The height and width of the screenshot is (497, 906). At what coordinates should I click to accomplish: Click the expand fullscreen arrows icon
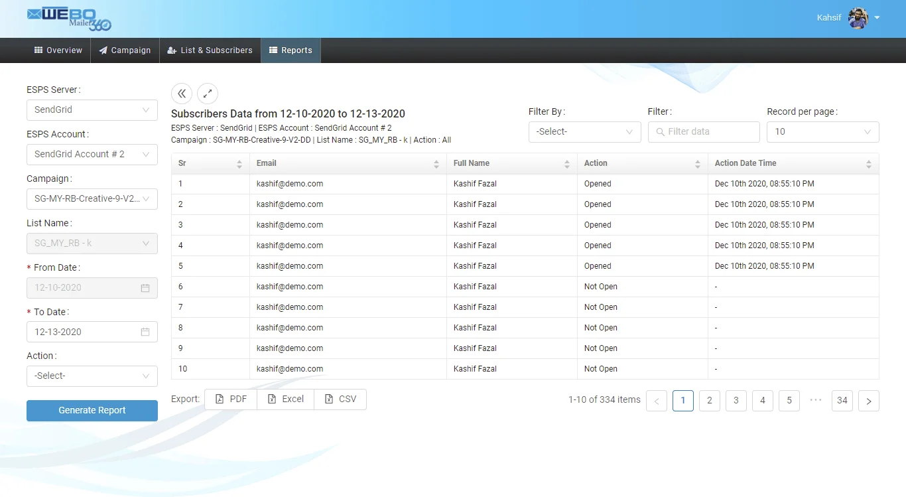pyautogui.click(x=208, y=94)
